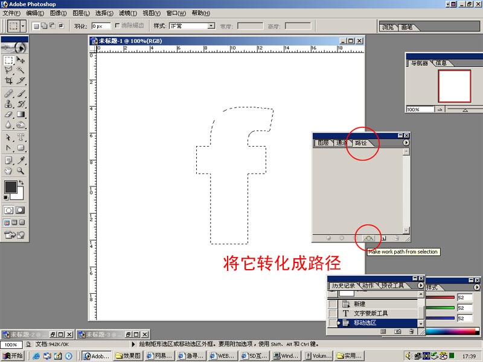Image resolution: width=483 pixels, height=362 pixels.
Task: Open the Styles panel flyout menu
Action: [476, 287]
